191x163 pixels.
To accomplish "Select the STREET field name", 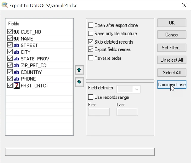I will click(x=29, y=45).
